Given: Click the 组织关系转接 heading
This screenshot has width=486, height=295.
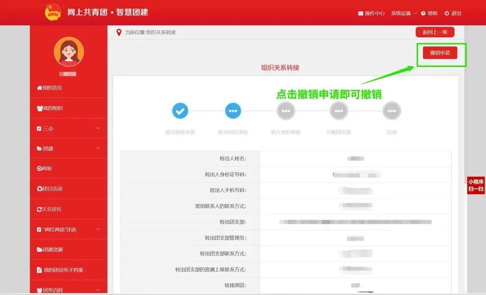Looking at the screenshot, I should tap(280, 67).
